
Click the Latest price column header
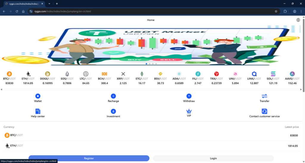point(292,127)
